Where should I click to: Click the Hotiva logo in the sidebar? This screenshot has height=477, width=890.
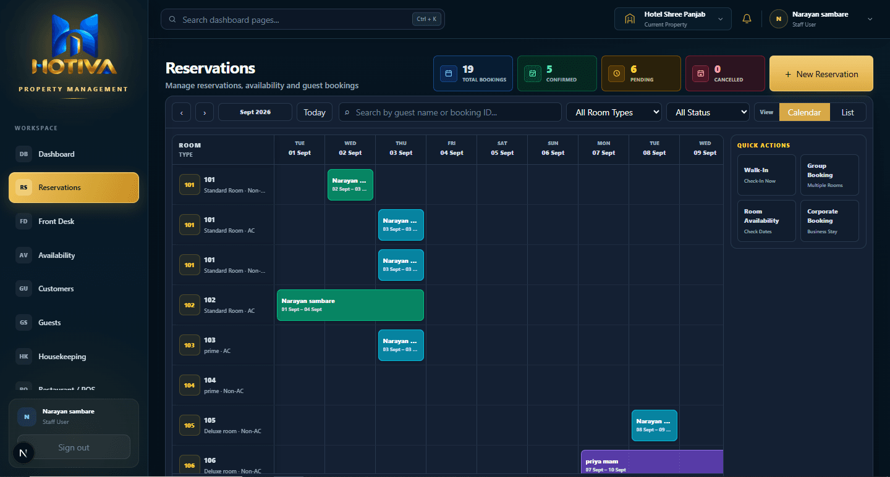tap(74, 44)
